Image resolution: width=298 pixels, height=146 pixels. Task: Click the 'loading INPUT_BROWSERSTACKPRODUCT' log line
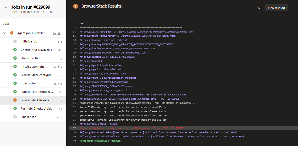107,57
